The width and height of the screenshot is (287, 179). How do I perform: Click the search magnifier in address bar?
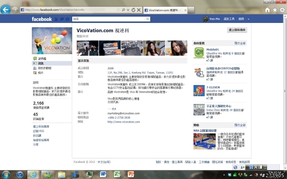[124, 10]
